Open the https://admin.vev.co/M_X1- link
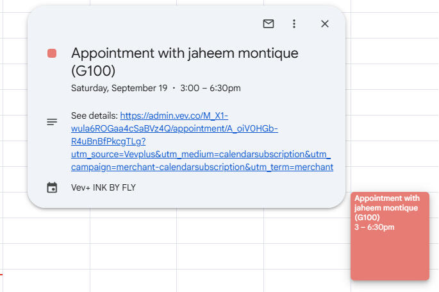Viewport: 439px width, 292px height. (x=174, y=116)
